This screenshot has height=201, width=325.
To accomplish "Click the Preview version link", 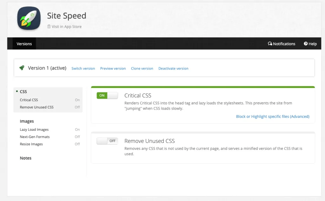I will (x=113, y=69).
